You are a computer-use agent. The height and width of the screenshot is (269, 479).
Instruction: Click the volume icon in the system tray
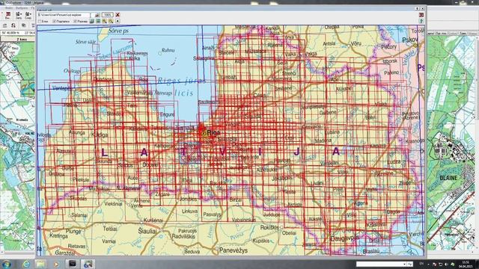[446, 265]
